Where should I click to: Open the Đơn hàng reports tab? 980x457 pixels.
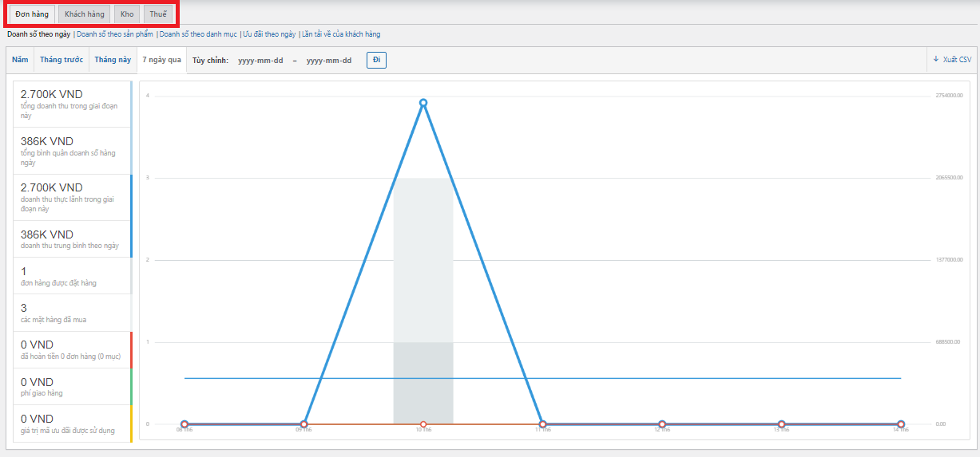[32, 14]
